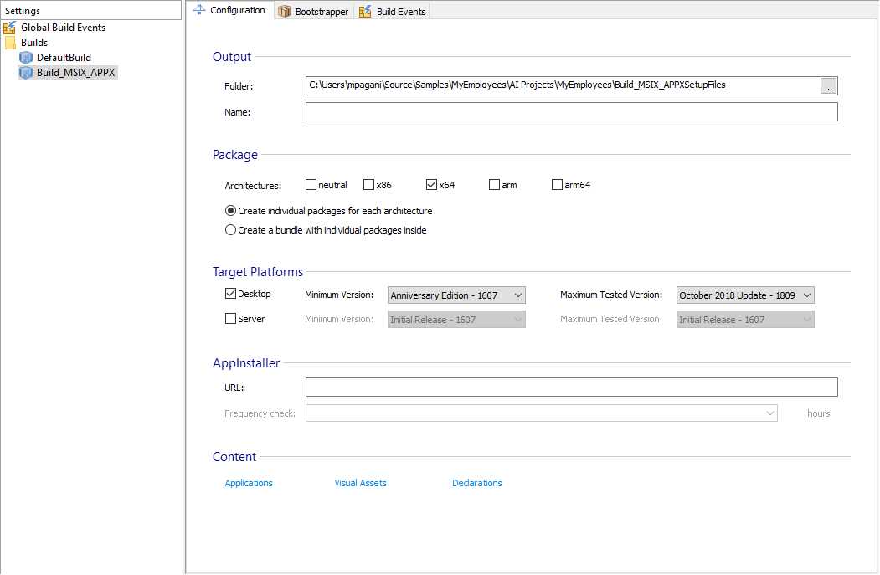880x575 pixels.
Task: Enable the neutral architecture checkbox
Action: point(310,184)
